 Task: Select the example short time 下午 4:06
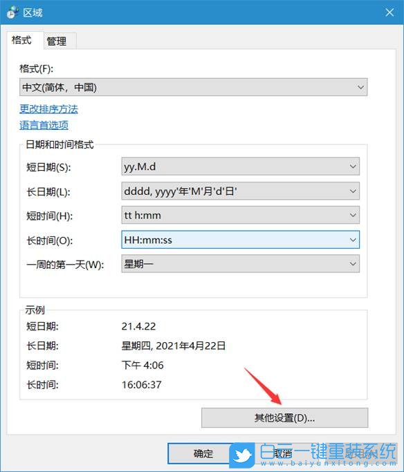coord(143,365)
